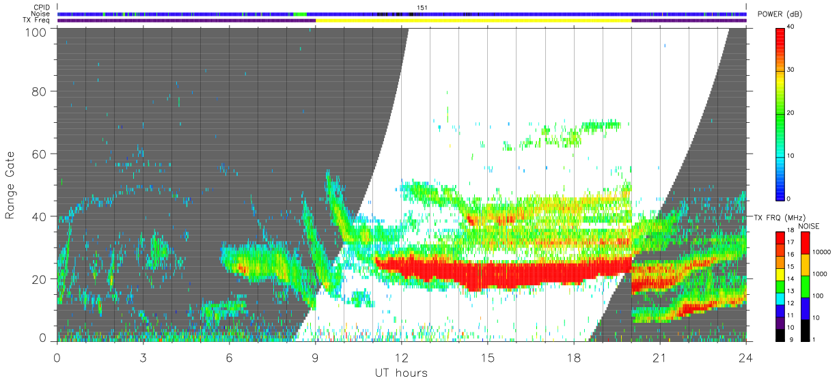This screenshot has width=839, height=387.
Task: Click the 21 tick on UT hours axis
Action: (x=659, y=358)
